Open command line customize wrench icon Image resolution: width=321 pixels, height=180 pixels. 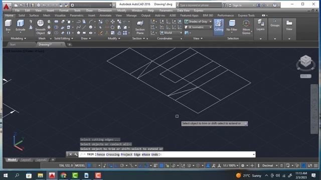pyautogui.click(x=76, y=154)
